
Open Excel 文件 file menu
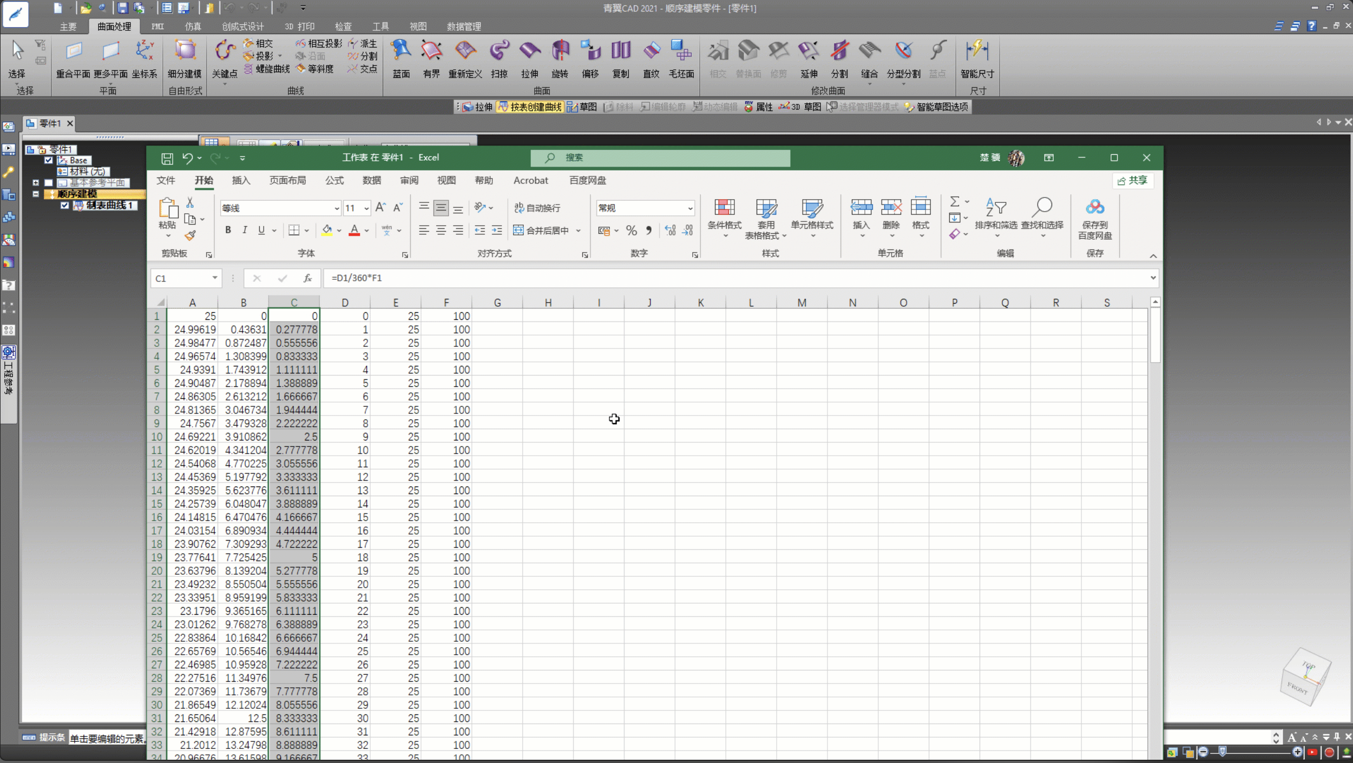click(166, 180)
